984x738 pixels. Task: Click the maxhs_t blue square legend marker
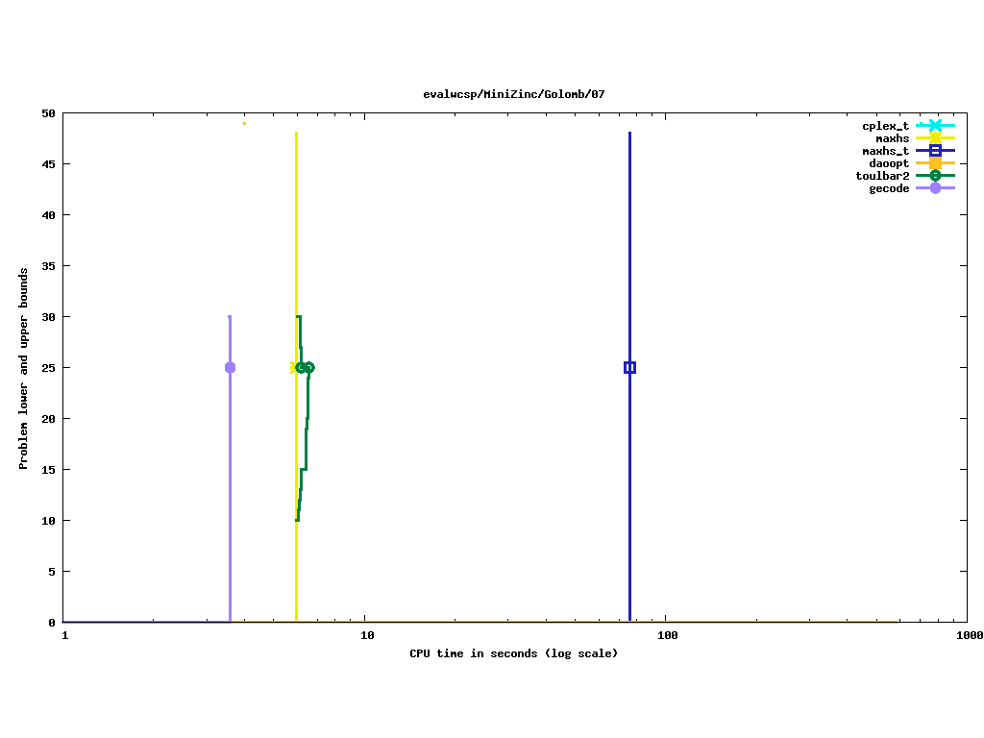(x=935, y=151)
